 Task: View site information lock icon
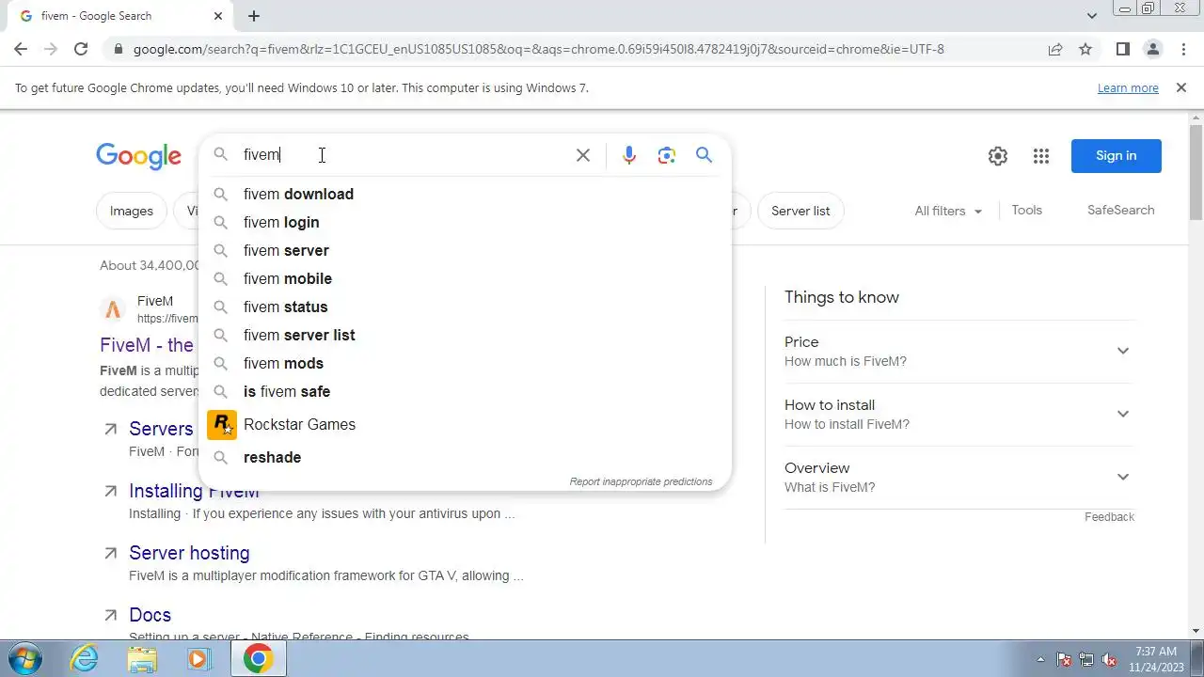coord(118,49)
